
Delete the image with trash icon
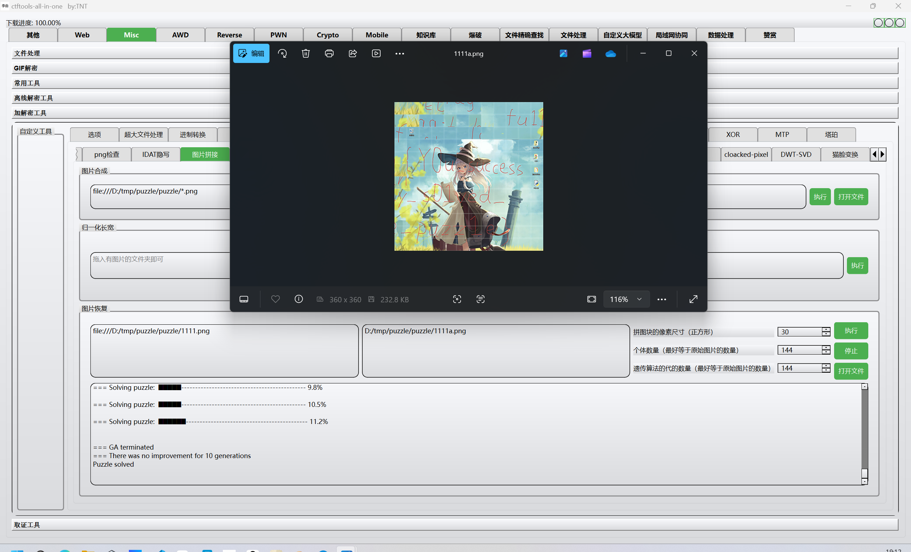(x=306, y=53)
